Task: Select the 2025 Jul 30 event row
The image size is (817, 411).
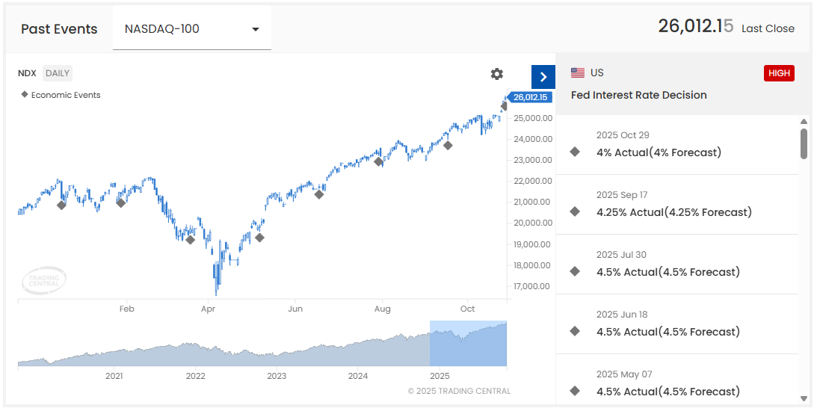Action: tap(676, 264)
